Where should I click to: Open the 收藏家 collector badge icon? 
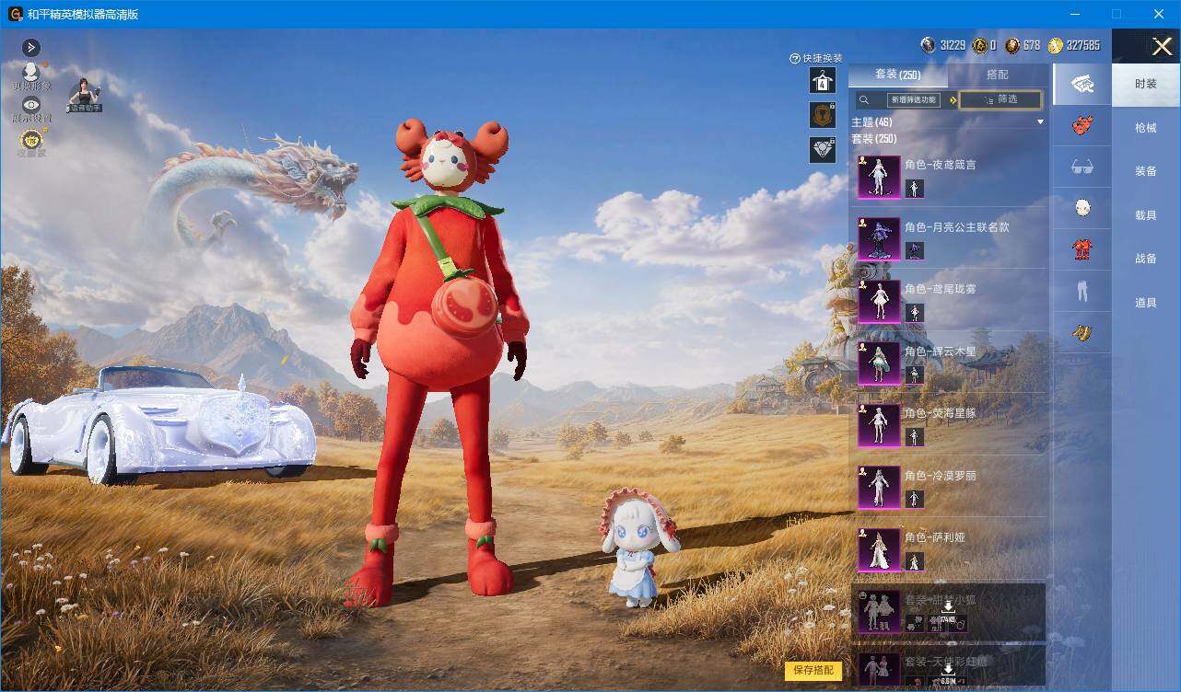[x=30, y=141]
